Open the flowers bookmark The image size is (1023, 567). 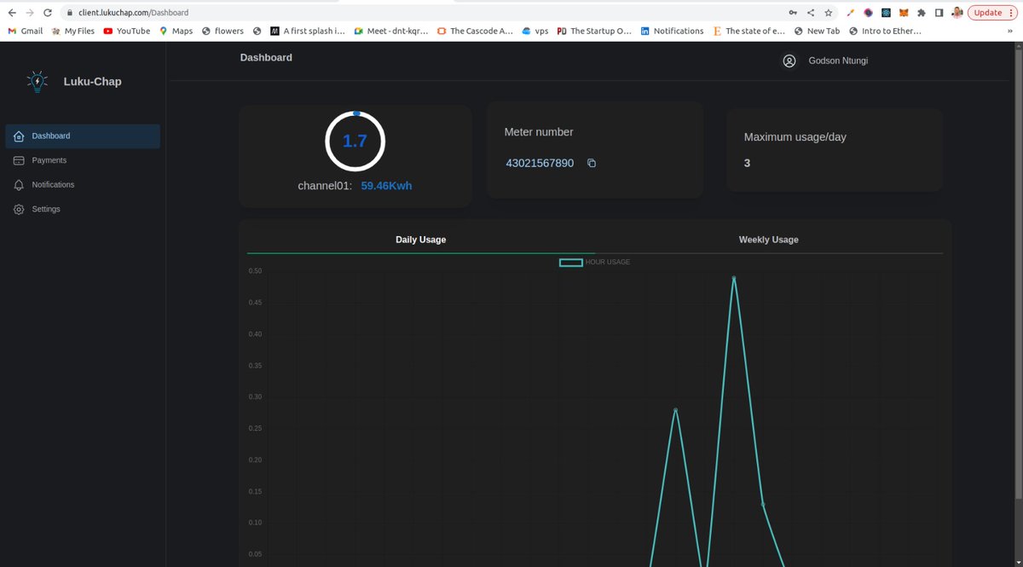click(223, 31)
